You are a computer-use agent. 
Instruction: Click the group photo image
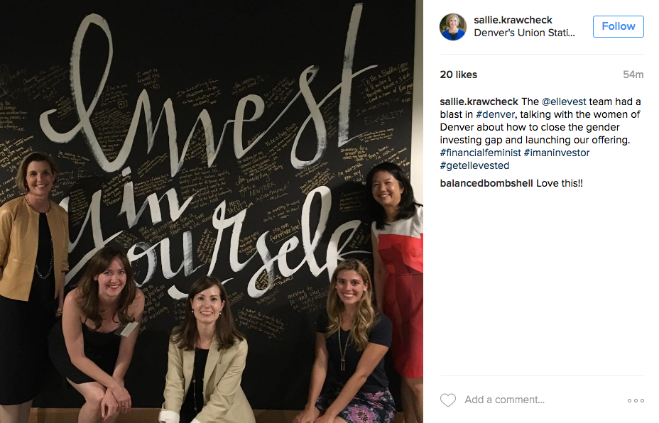pos(212,211)
